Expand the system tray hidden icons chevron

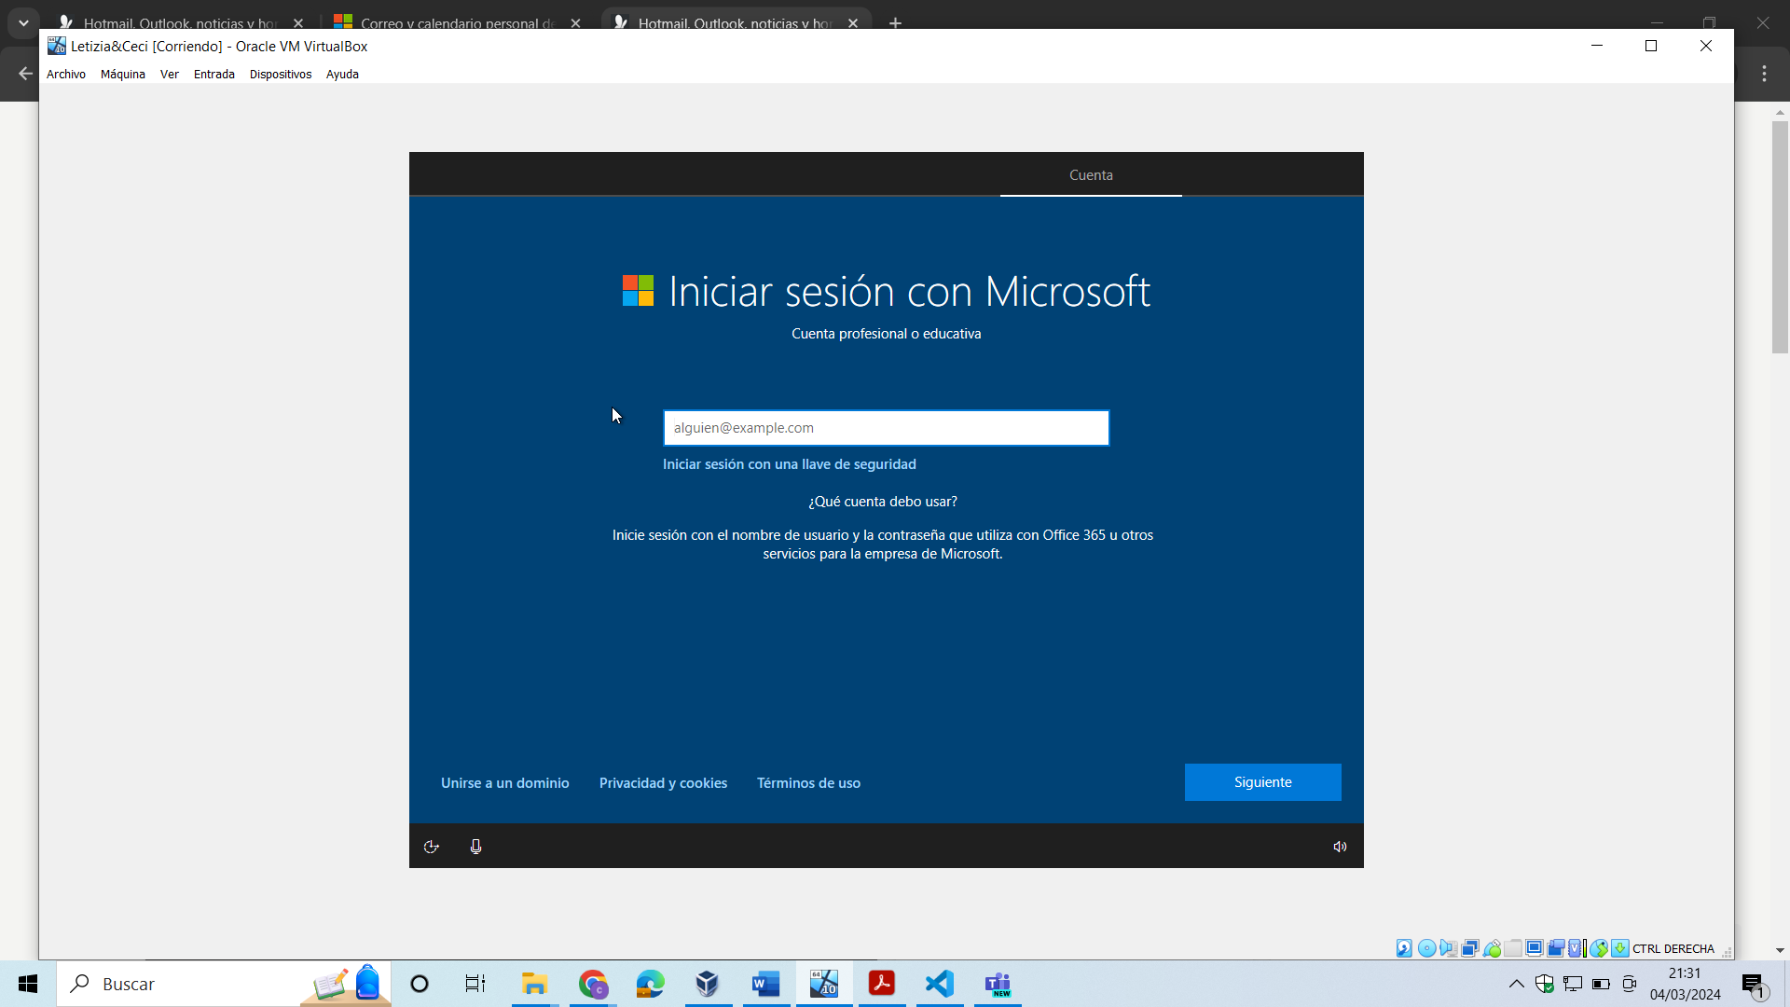(1517, 984)
